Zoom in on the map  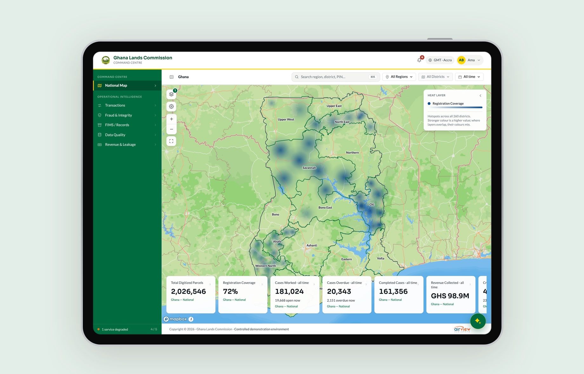pyautogui.click(x=171, y=119)
